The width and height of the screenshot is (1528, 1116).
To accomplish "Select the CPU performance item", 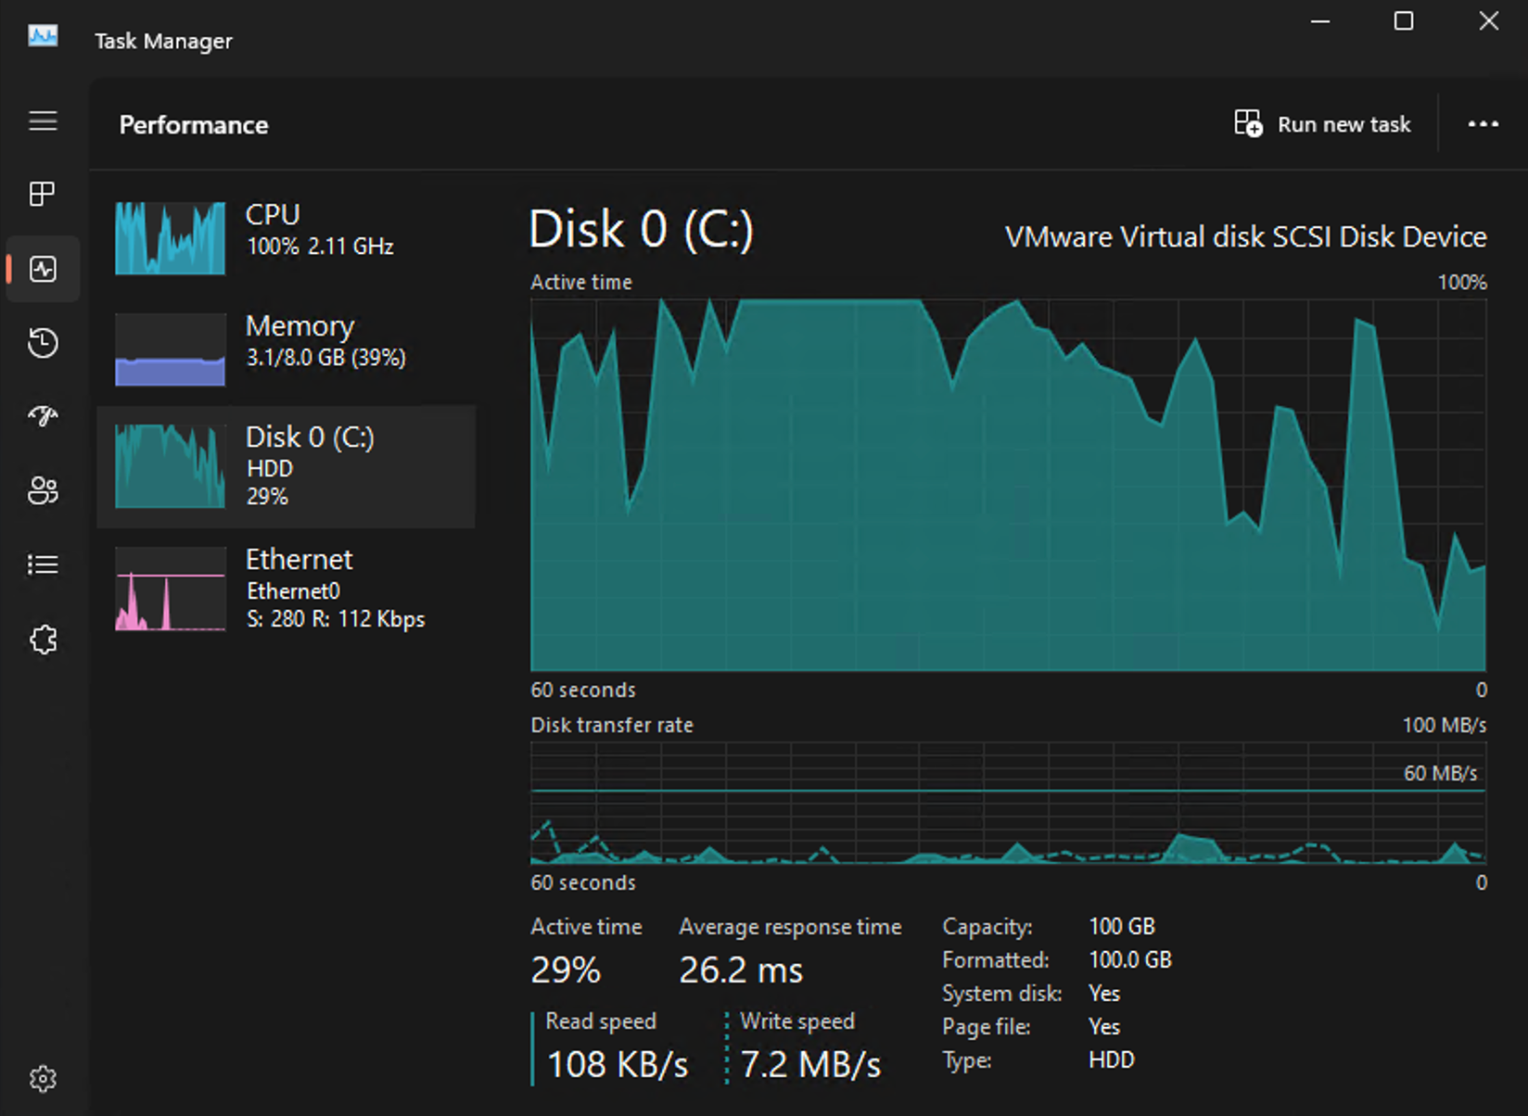I will click(x=286, y=237).
